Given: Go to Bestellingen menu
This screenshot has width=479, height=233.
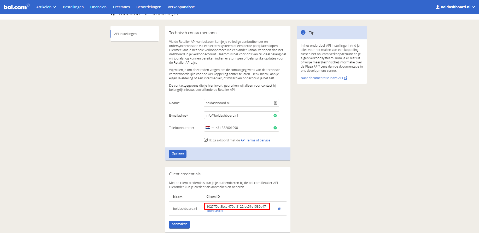Looking at the screenshot, I should pyautogui.click(x=73, y=7).
